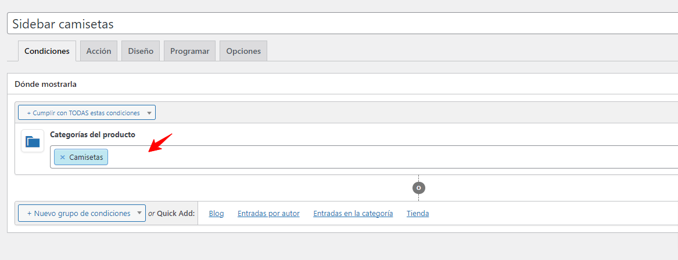Add the 'Entradas por autor' quick condition
Viewport: 678px width, 260px height.
click(268, 214)
